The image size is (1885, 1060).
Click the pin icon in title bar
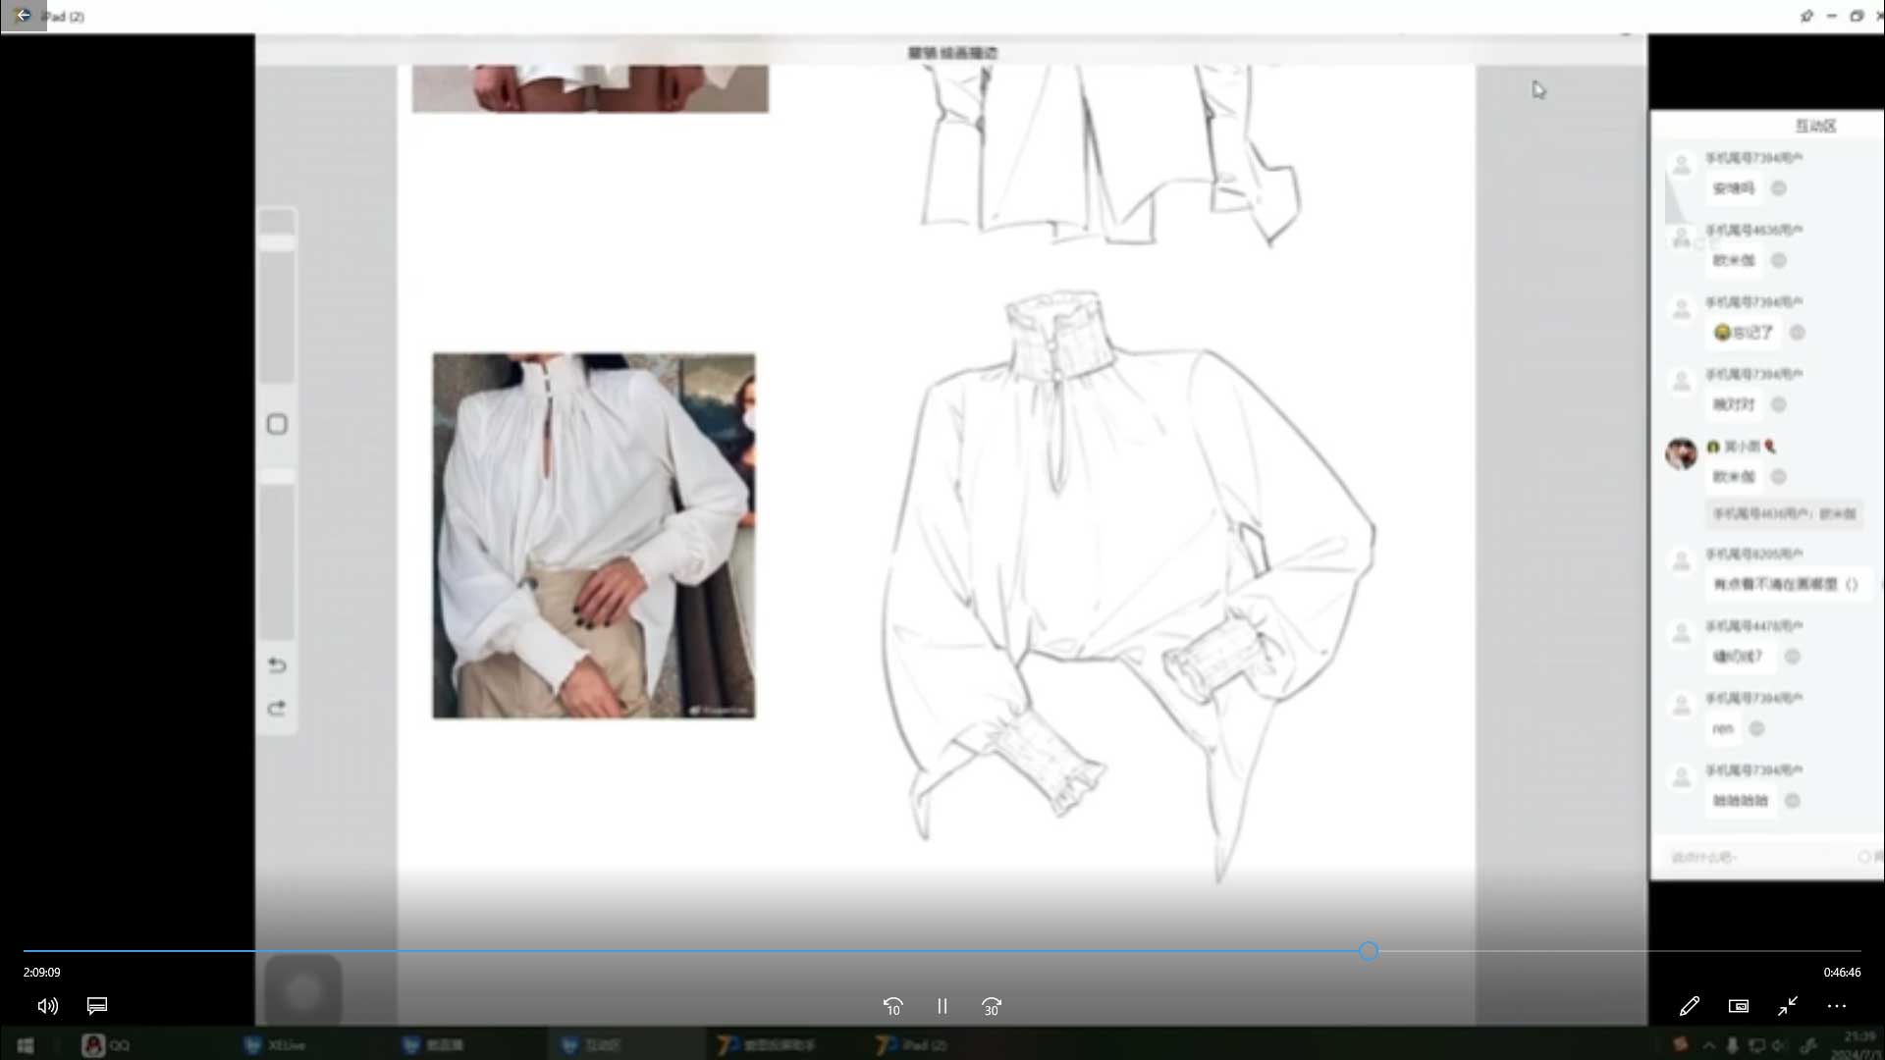coord(1806,16)
